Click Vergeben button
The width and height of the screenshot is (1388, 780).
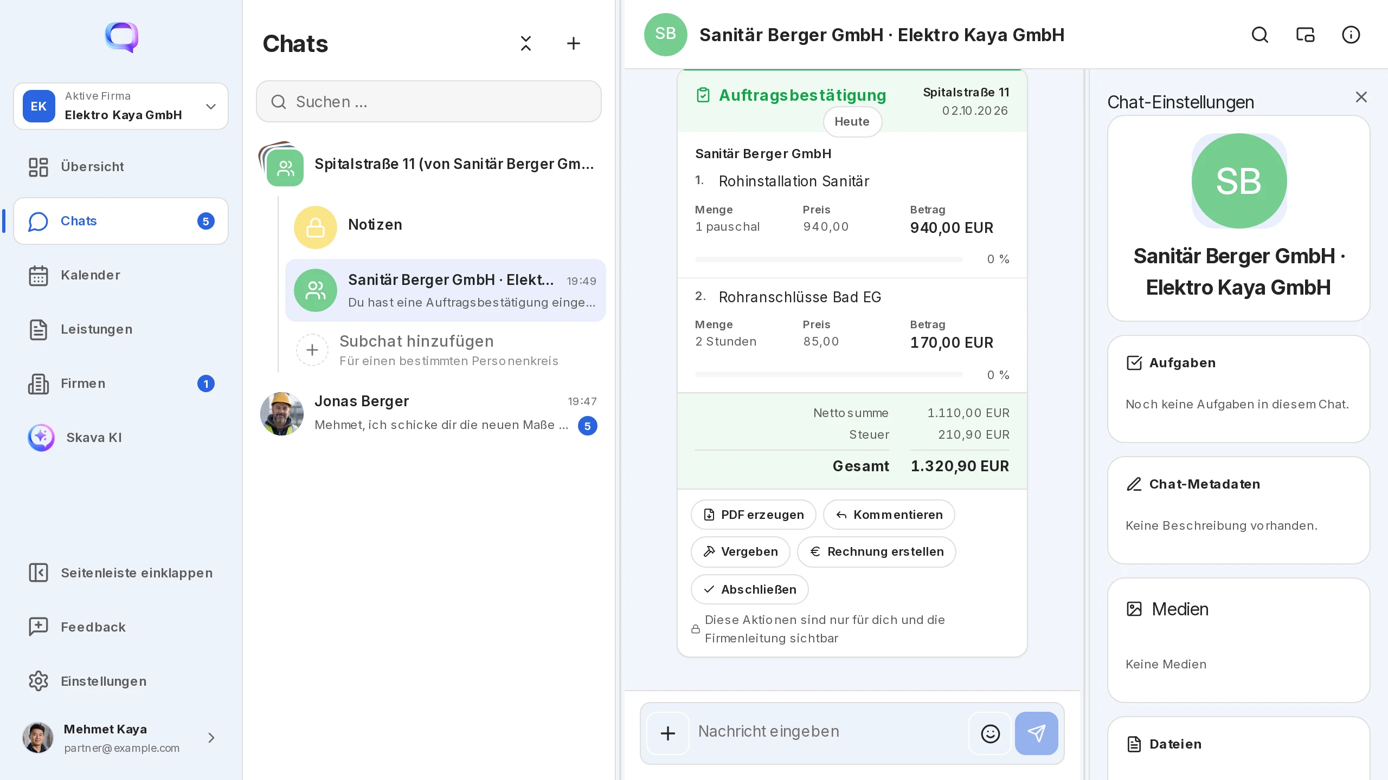tap(741, 551)
